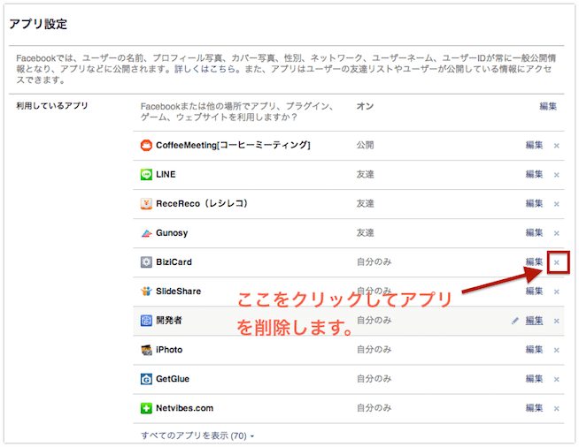Click the LINE app name

[x=166, y=174]
